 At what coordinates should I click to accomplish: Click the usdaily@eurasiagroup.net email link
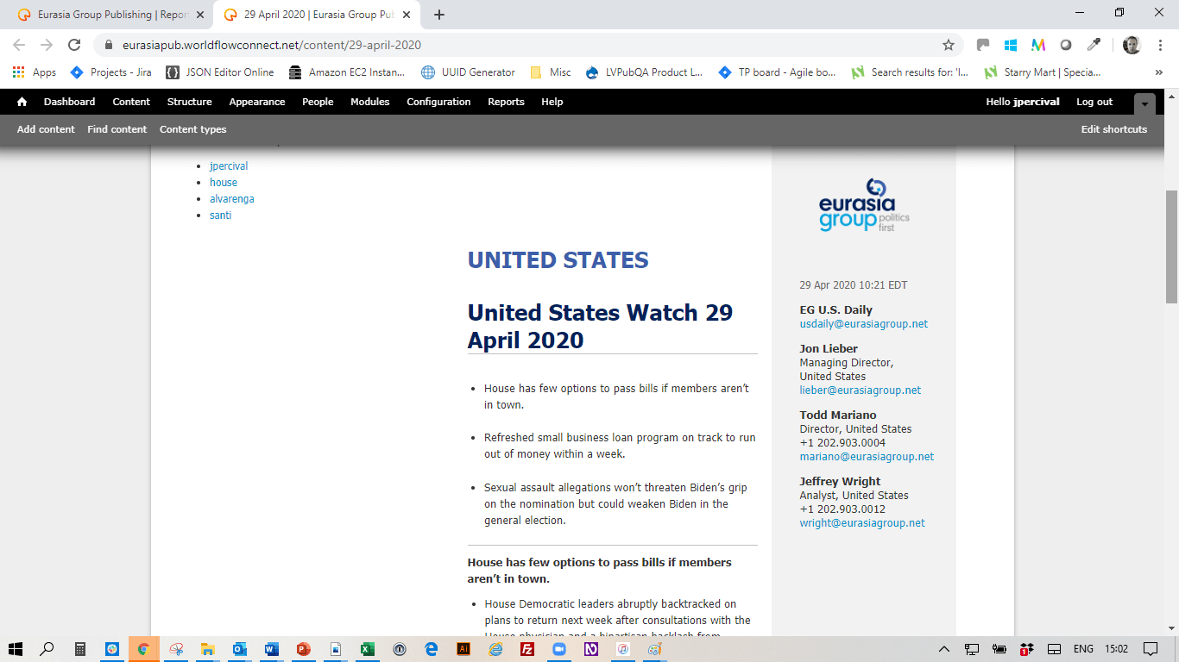pos(863,324)
